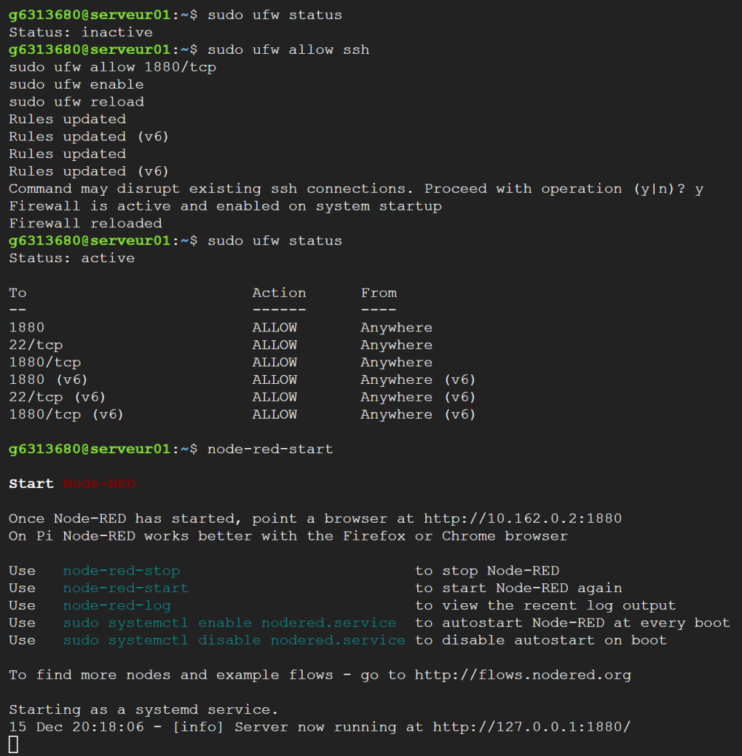The width and height of the screenshot is (742, 756).
Task: Click the 'Status: inactive' output line
Action: (80, 32)
